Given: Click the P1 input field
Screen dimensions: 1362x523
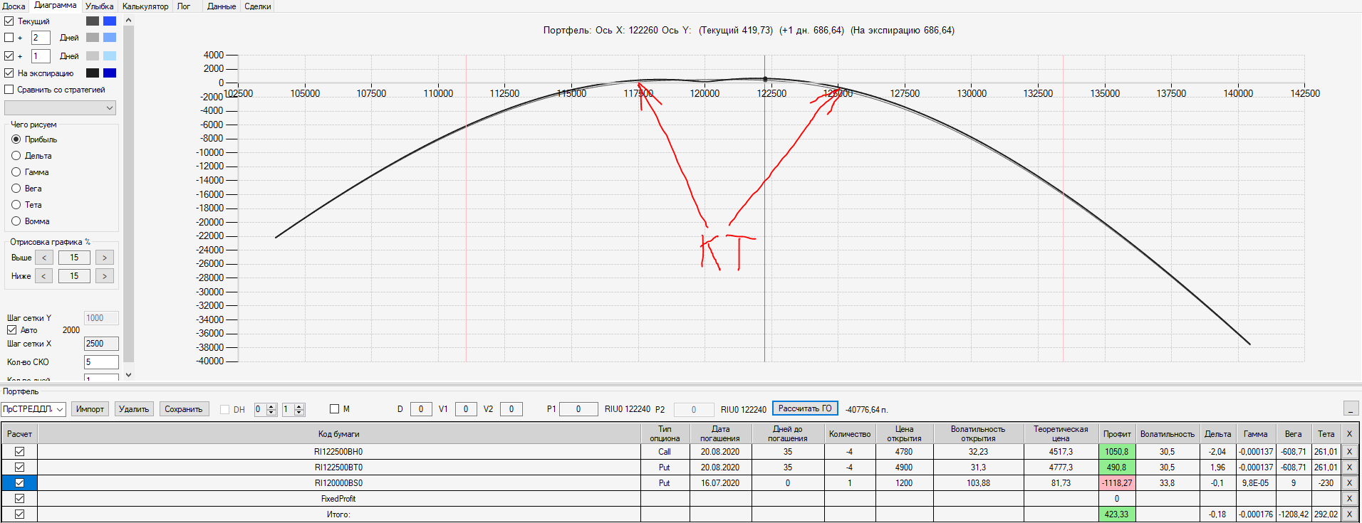Looking at the screenshot, I should click(x=578, y=409).
